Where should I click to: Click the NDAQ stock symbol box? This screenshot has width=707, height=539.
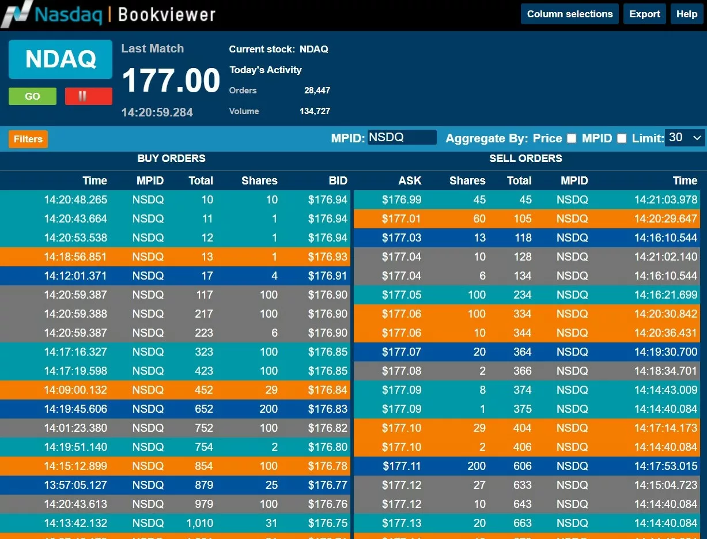[61, 59]
